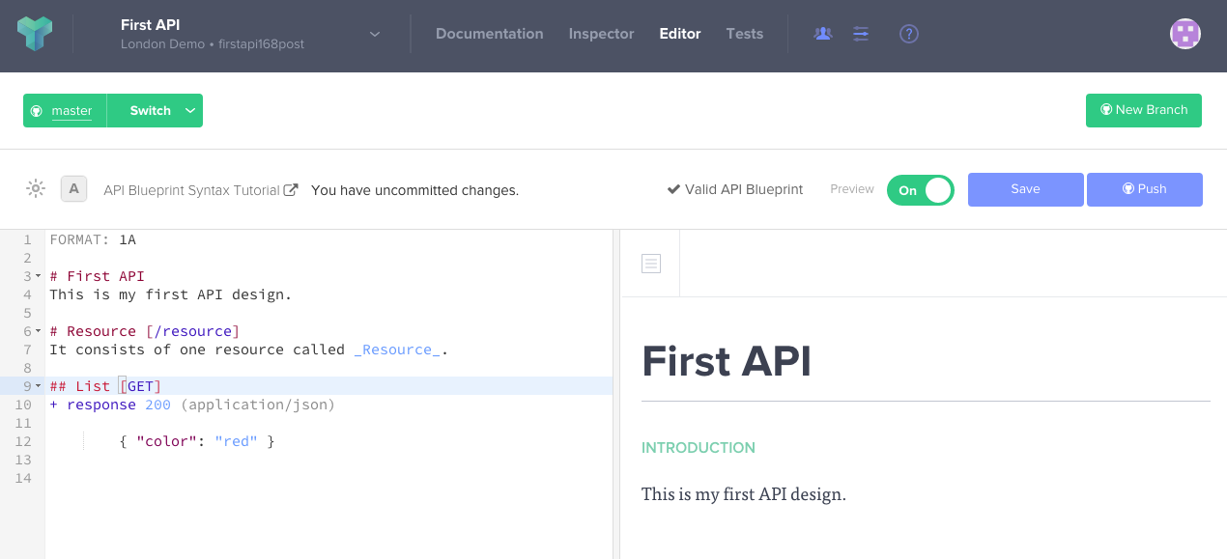This screenshot has height=559, width=1227.
Task: Open the preview table of contents icon
Action: (x=651, y=263)
